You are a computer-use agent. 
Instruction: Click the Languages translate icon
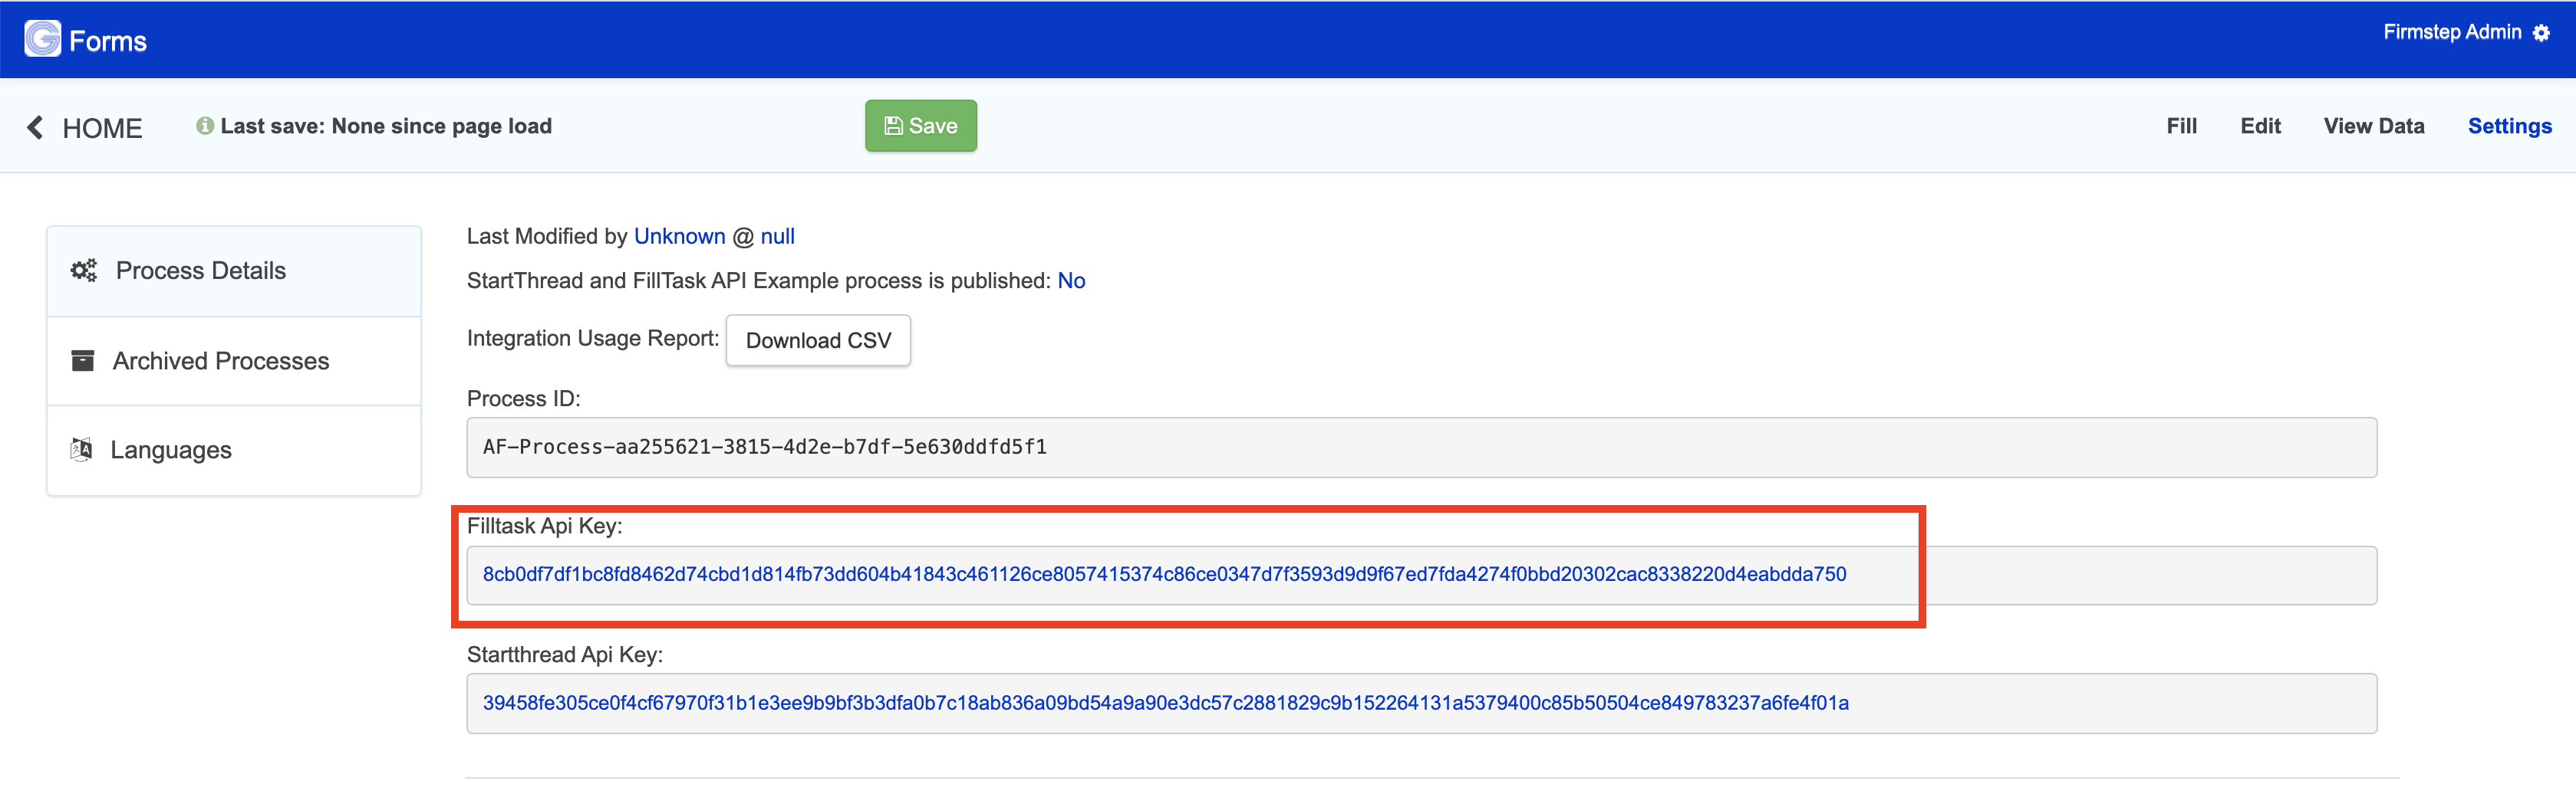[x=82, y=449]
